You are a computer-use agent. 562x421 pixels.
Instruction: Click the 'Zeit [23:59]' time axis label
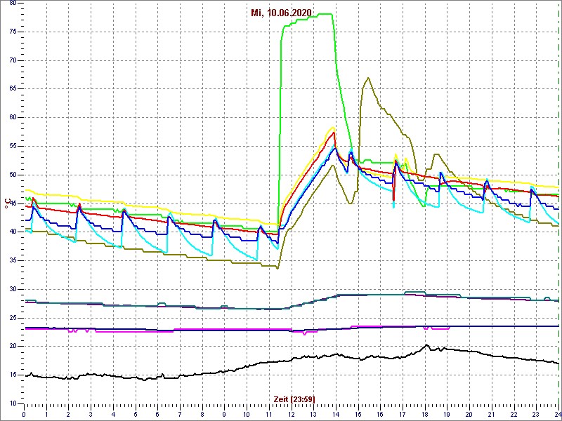point(294,399)
